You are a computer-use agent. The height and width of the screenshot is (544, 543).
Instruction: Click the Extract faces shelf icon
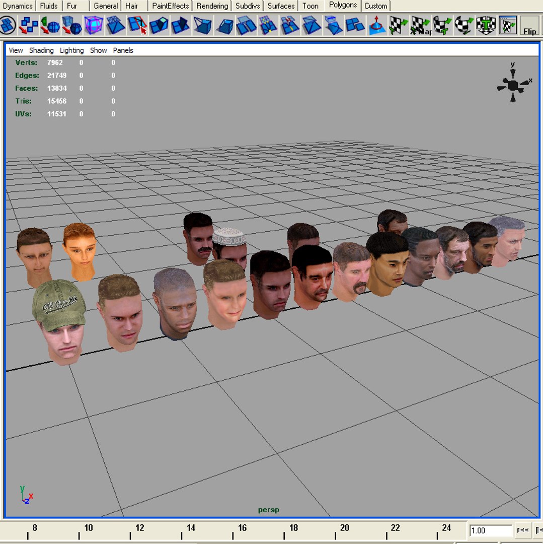(355, 25)
